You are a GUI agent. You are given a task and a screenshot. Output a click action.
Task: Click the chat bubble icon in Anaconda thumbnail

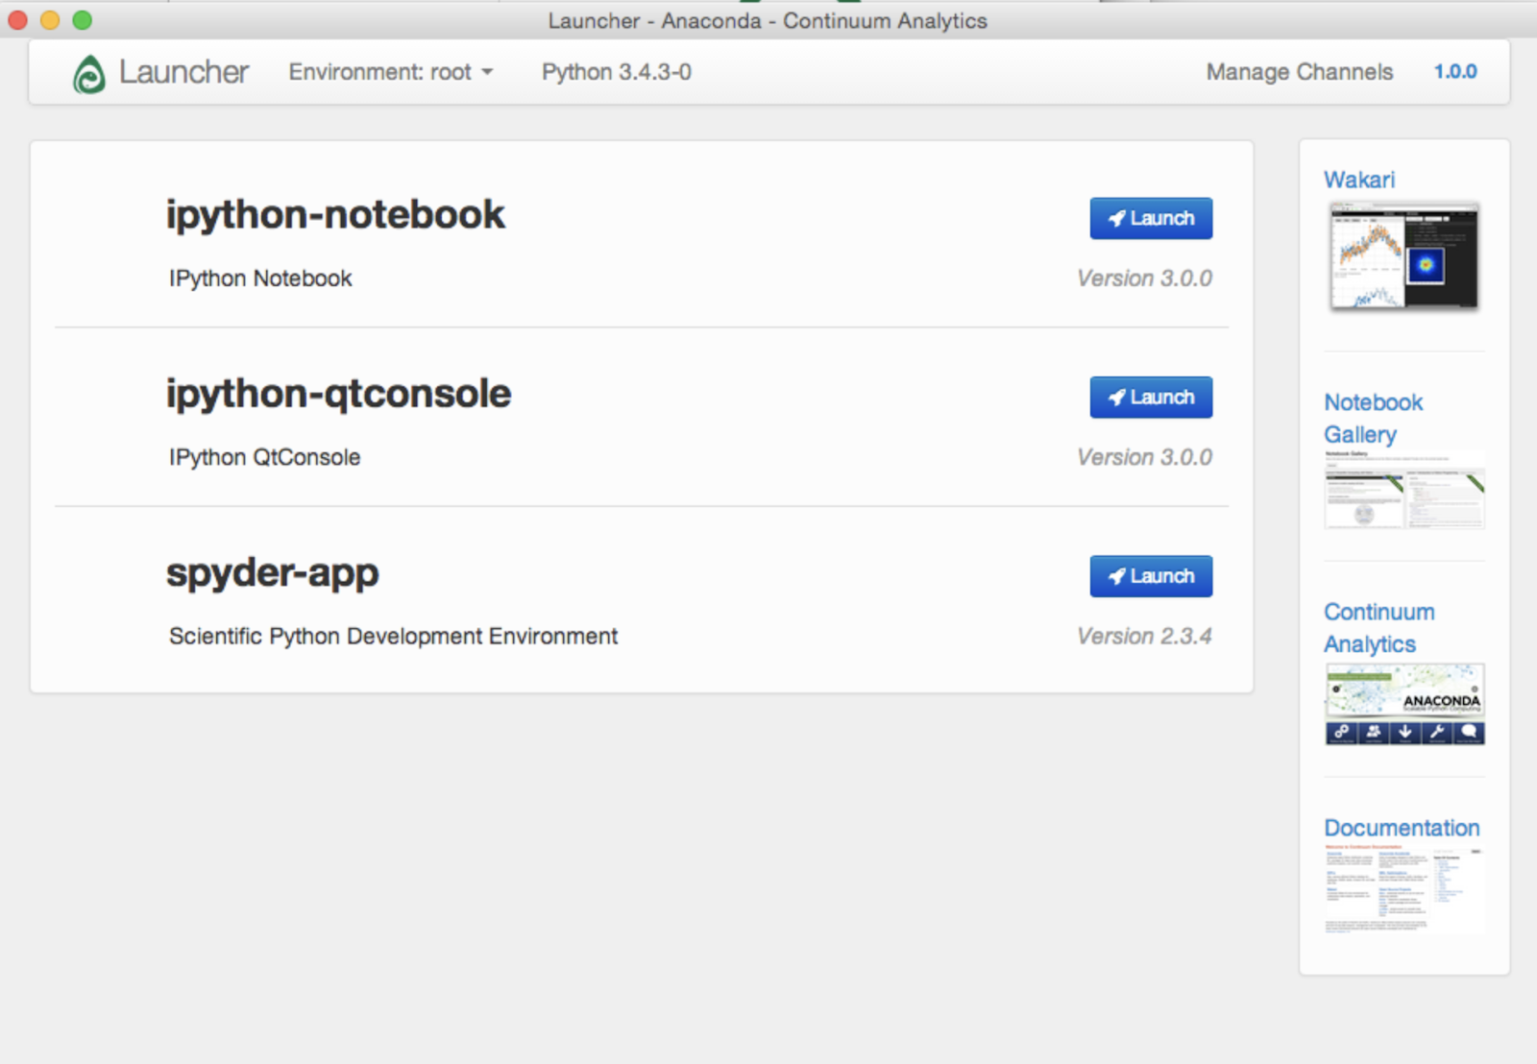click(1469, 733)
